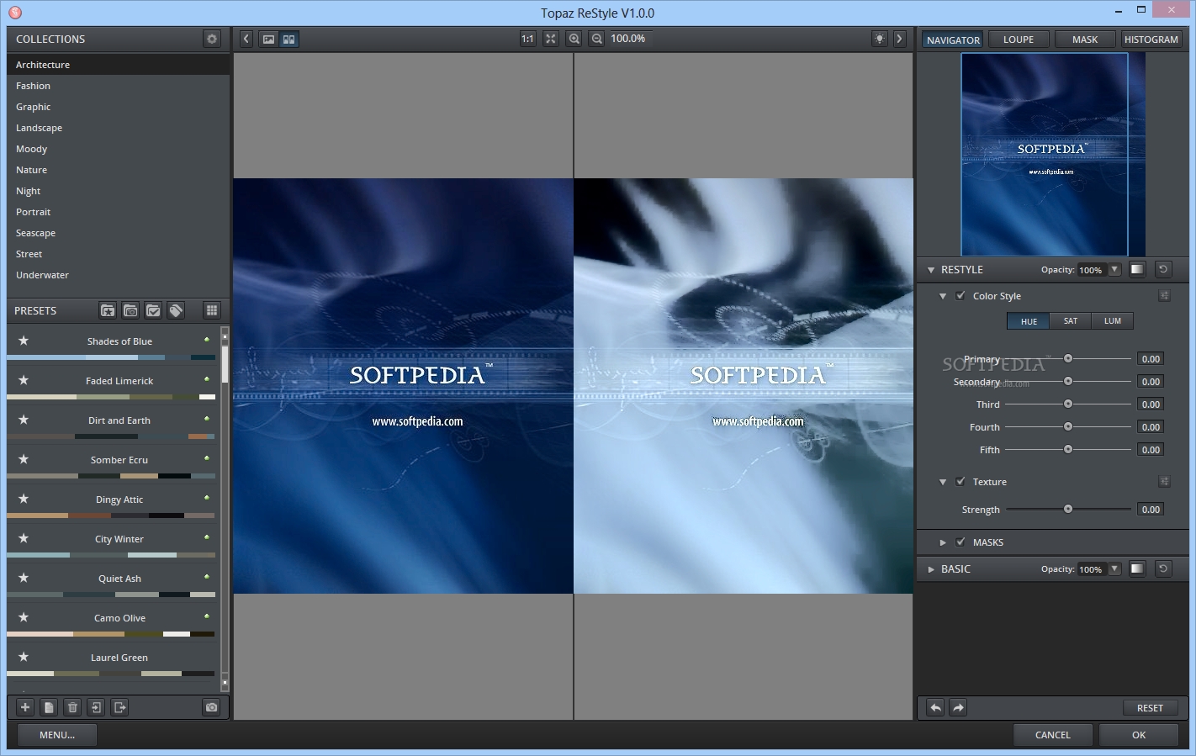The width and height of the screenshot is (1196, 756).
Task: Delete preset with the trash icon
Action: (x=72, y=707)
